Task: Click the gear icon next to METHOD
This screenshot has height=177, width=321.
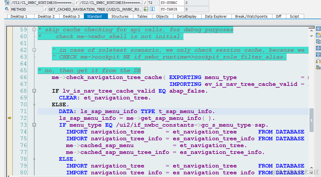Action: click(x=7, y=9)
